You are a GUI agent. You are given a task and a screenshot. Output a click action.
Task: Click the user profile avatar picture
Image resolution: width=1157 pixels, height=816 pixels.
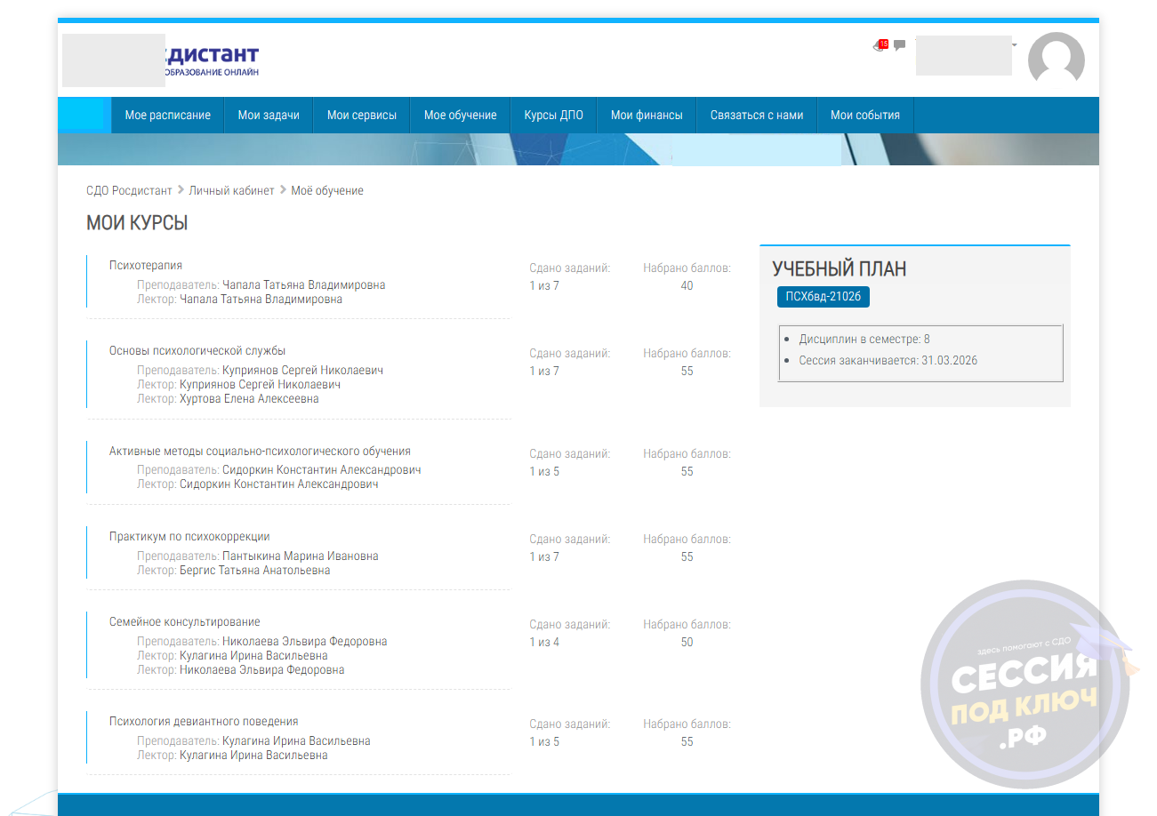tap(1056, 60)
